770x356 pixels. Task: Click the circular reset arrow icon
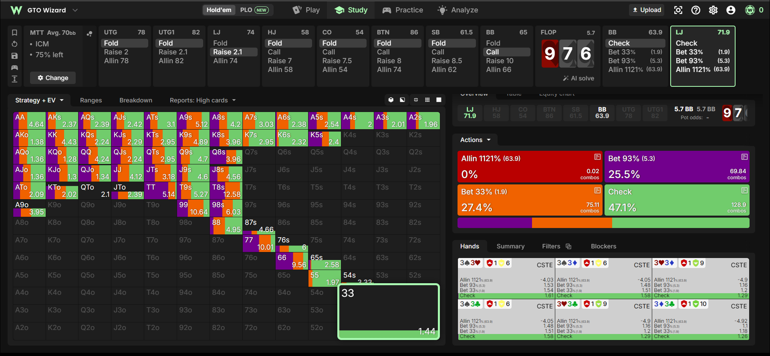coord(14,44)
